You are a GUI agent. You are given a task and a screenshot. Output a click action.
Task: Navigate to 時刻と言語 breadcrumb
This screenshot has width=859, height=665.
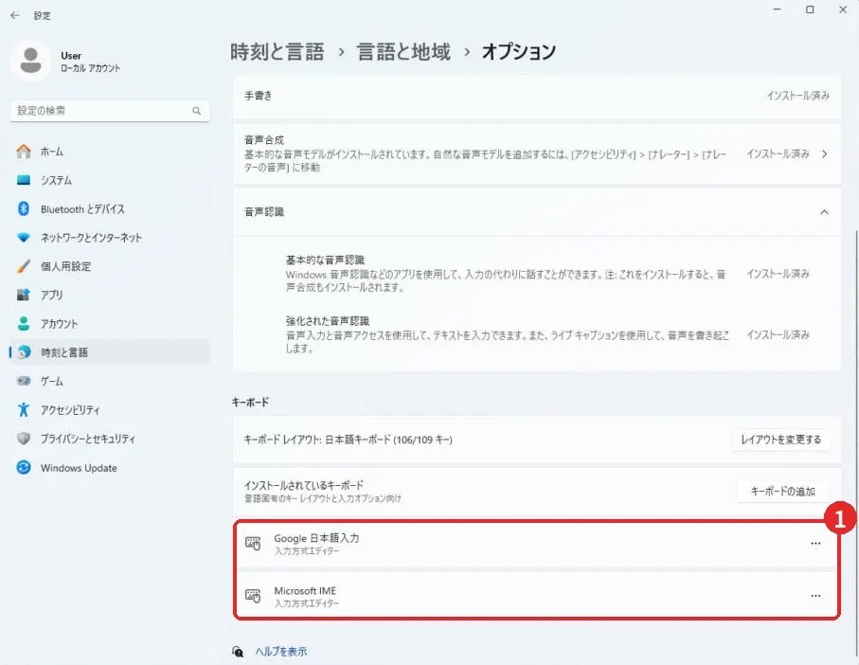[277, 51]
